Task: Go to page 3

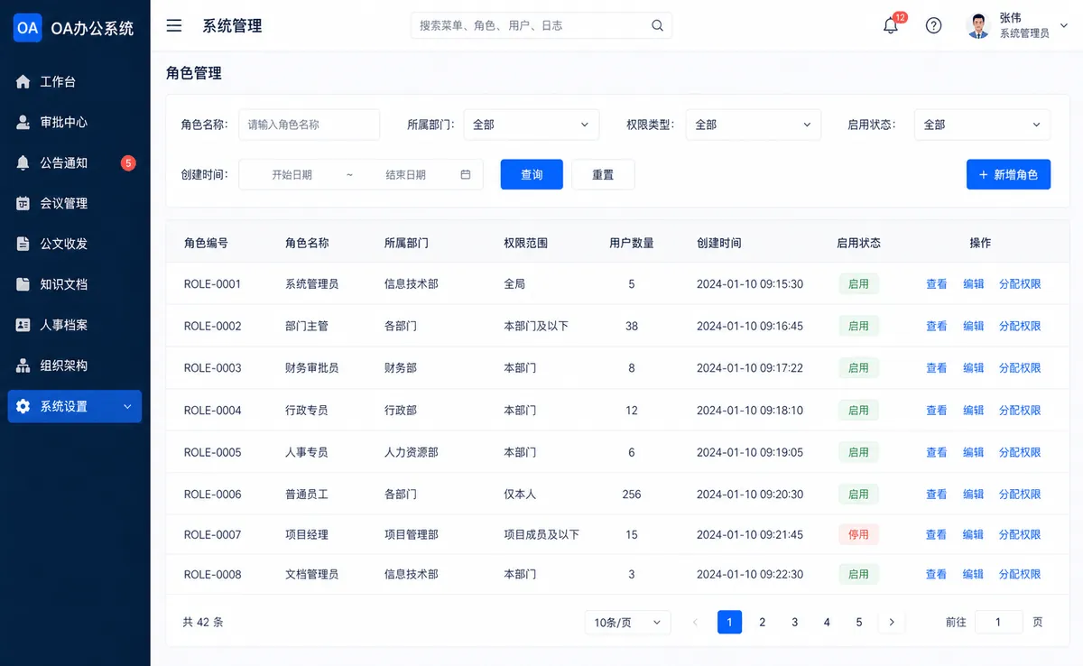Action: 795,622
